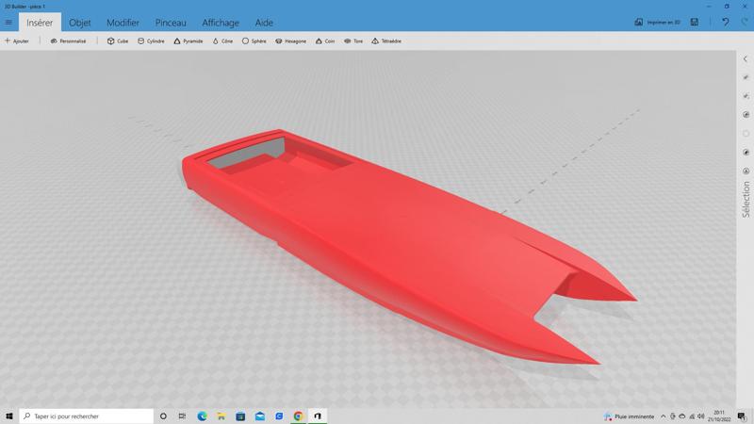
Task: Click Imprimer en 3D button
Action: tap(657, 22)
